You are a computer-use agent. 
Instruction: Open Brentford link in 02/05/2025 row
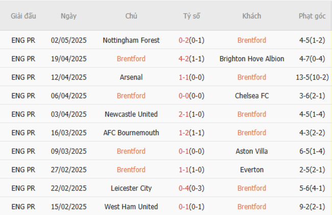[x=251, y=40]
